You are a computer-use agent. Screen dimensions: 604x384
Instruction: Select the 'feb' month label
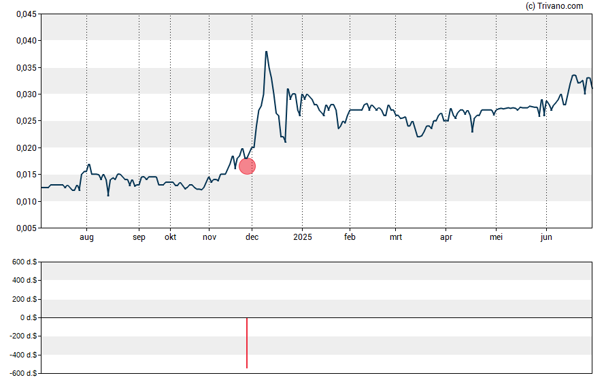pyautogui.click(x=350, y=237)
